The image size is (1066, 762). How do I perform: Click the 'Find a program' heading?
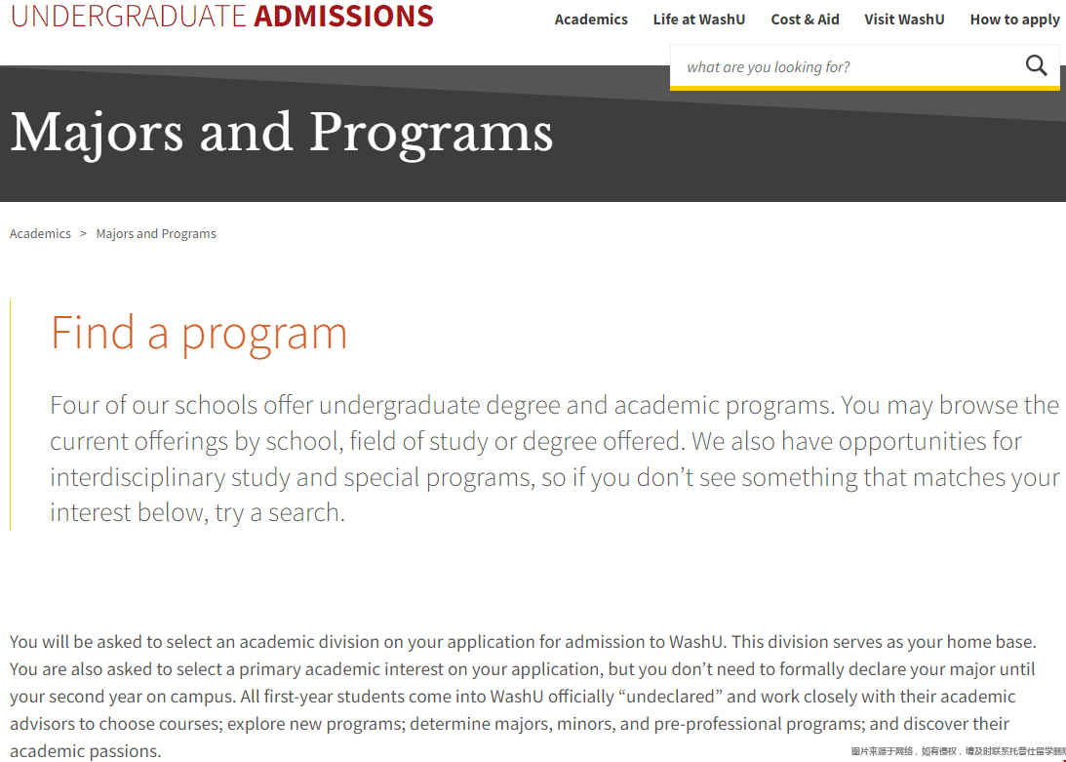click(199, 333)
